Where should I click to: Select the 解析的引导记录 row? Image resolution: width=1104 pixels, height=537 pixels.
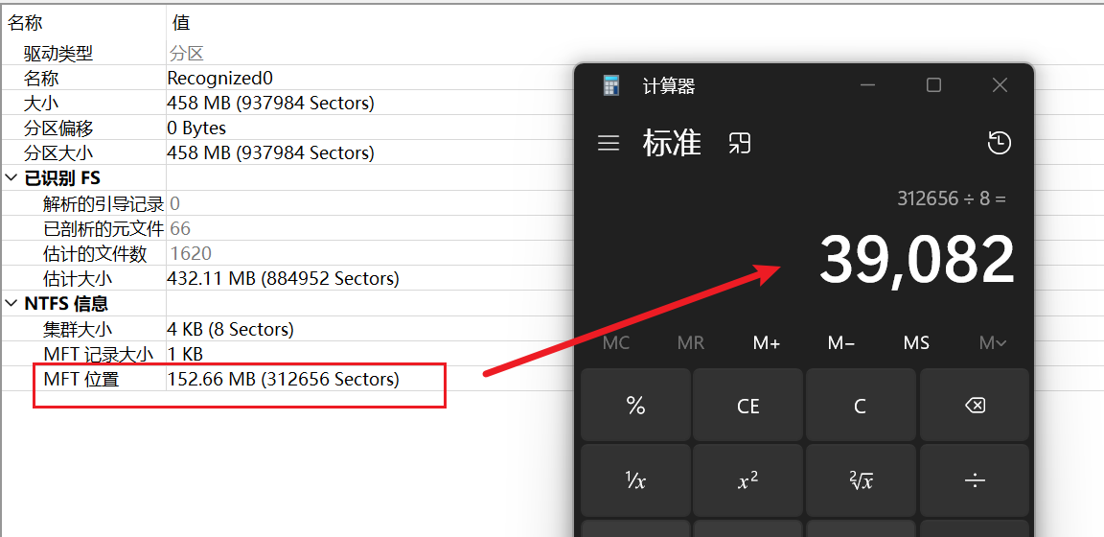[103, 204]
